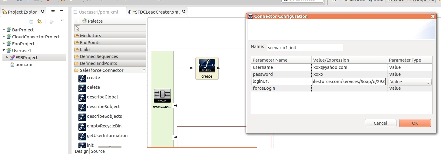Collapse the Usecase1 project tree
441x154 pixels.
(4, 50)
